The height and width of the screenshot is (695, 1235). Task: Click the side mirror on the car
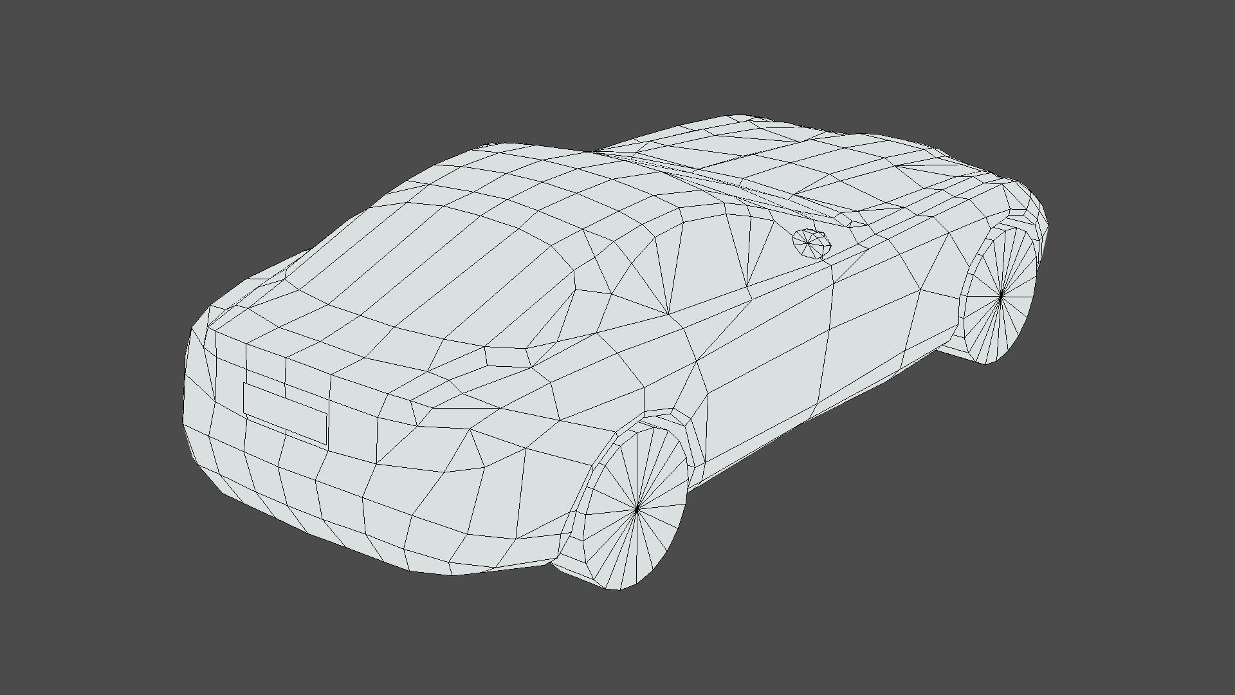click(x=812, y=244)
